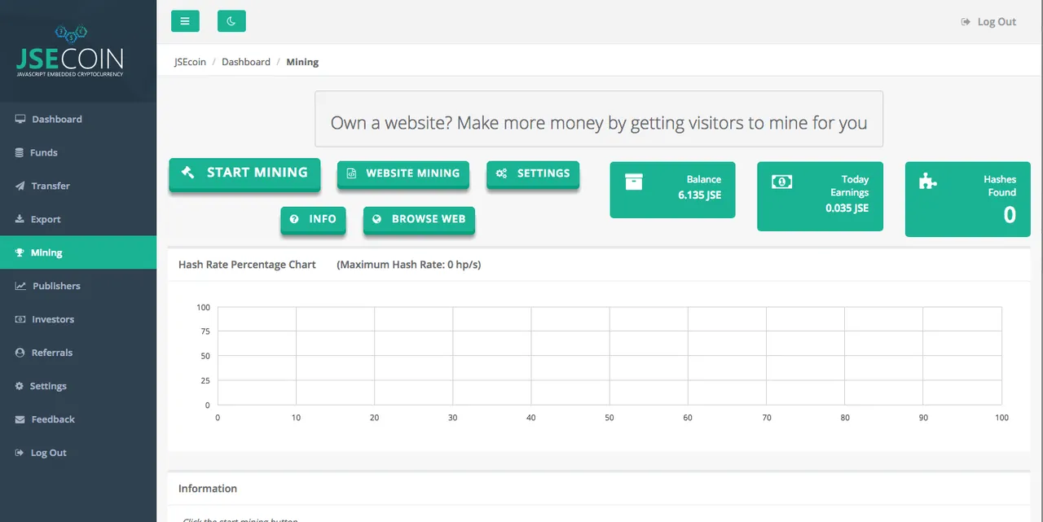
Task: Open the Publishers sidebar page
Action: coord(78,286)
